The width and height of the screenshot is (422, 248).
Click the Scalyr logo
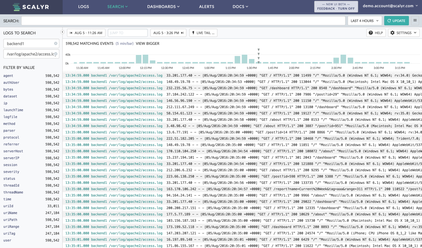coord(31,7)
